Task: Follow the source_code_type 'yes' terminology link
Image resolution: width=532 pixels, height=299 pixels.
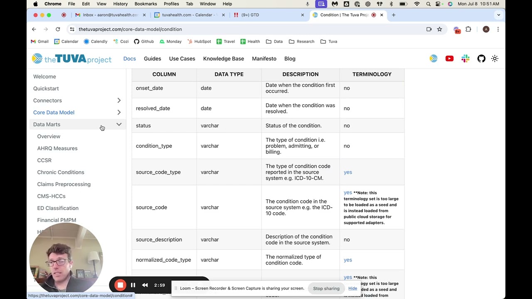Action: tap(348, 172)
